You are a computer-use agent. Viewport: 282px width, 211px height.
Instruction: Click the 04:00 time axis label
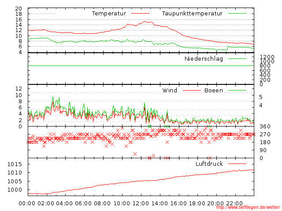[x=64, y=204]
